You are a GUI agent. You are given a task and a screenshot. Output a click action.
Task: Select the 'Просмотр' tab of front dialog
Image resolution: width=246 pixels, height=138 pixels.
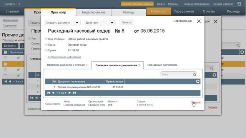pos(58,12)
